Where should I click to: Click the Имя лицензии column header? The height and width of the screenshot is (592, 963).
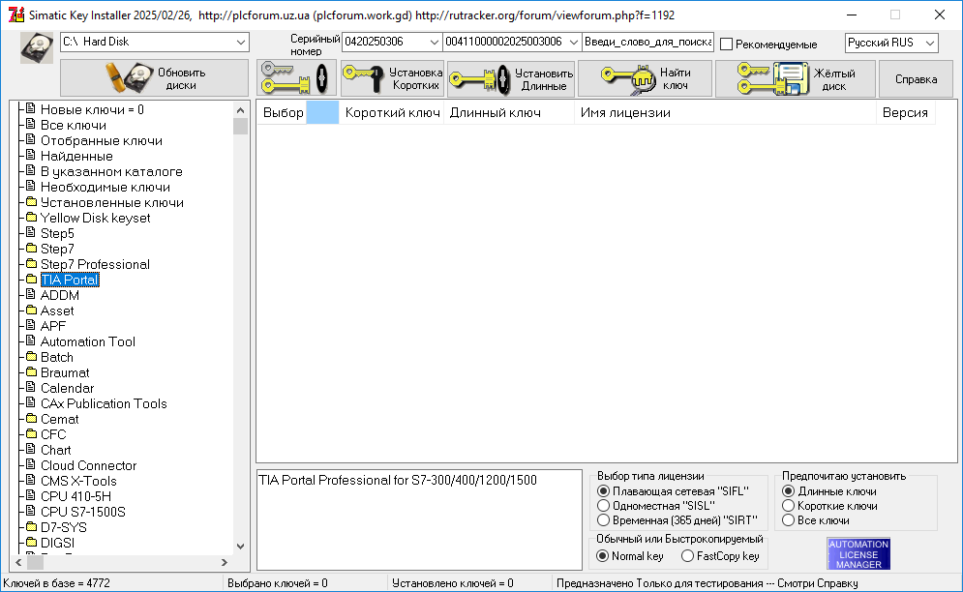click(x=725, y=112)
